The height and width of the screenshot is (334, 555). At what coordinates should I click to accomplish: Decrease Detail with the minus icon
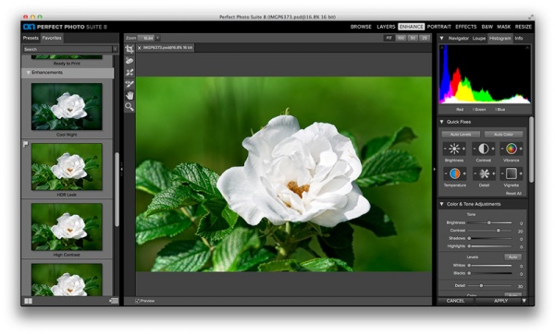click(x=475, y=173)
